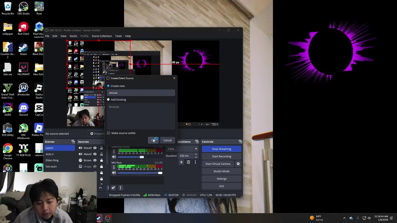Open the bdo sea text file icon
This screenshot has width=397, height=223.
pyautogui.click(x=8, y=69)
